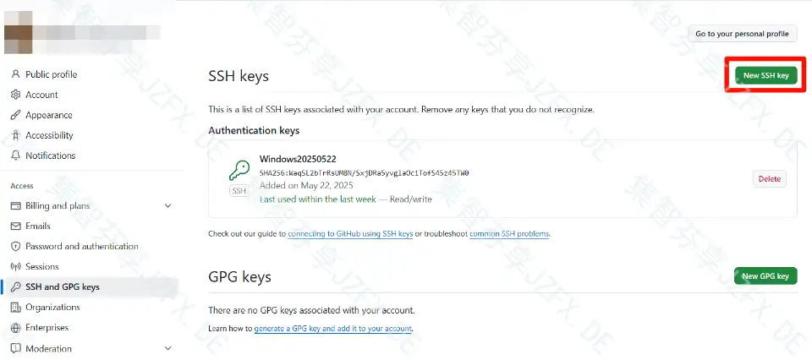
Task: Go to your personal profile
Action: pyautogui.click(x=742, y=34)
